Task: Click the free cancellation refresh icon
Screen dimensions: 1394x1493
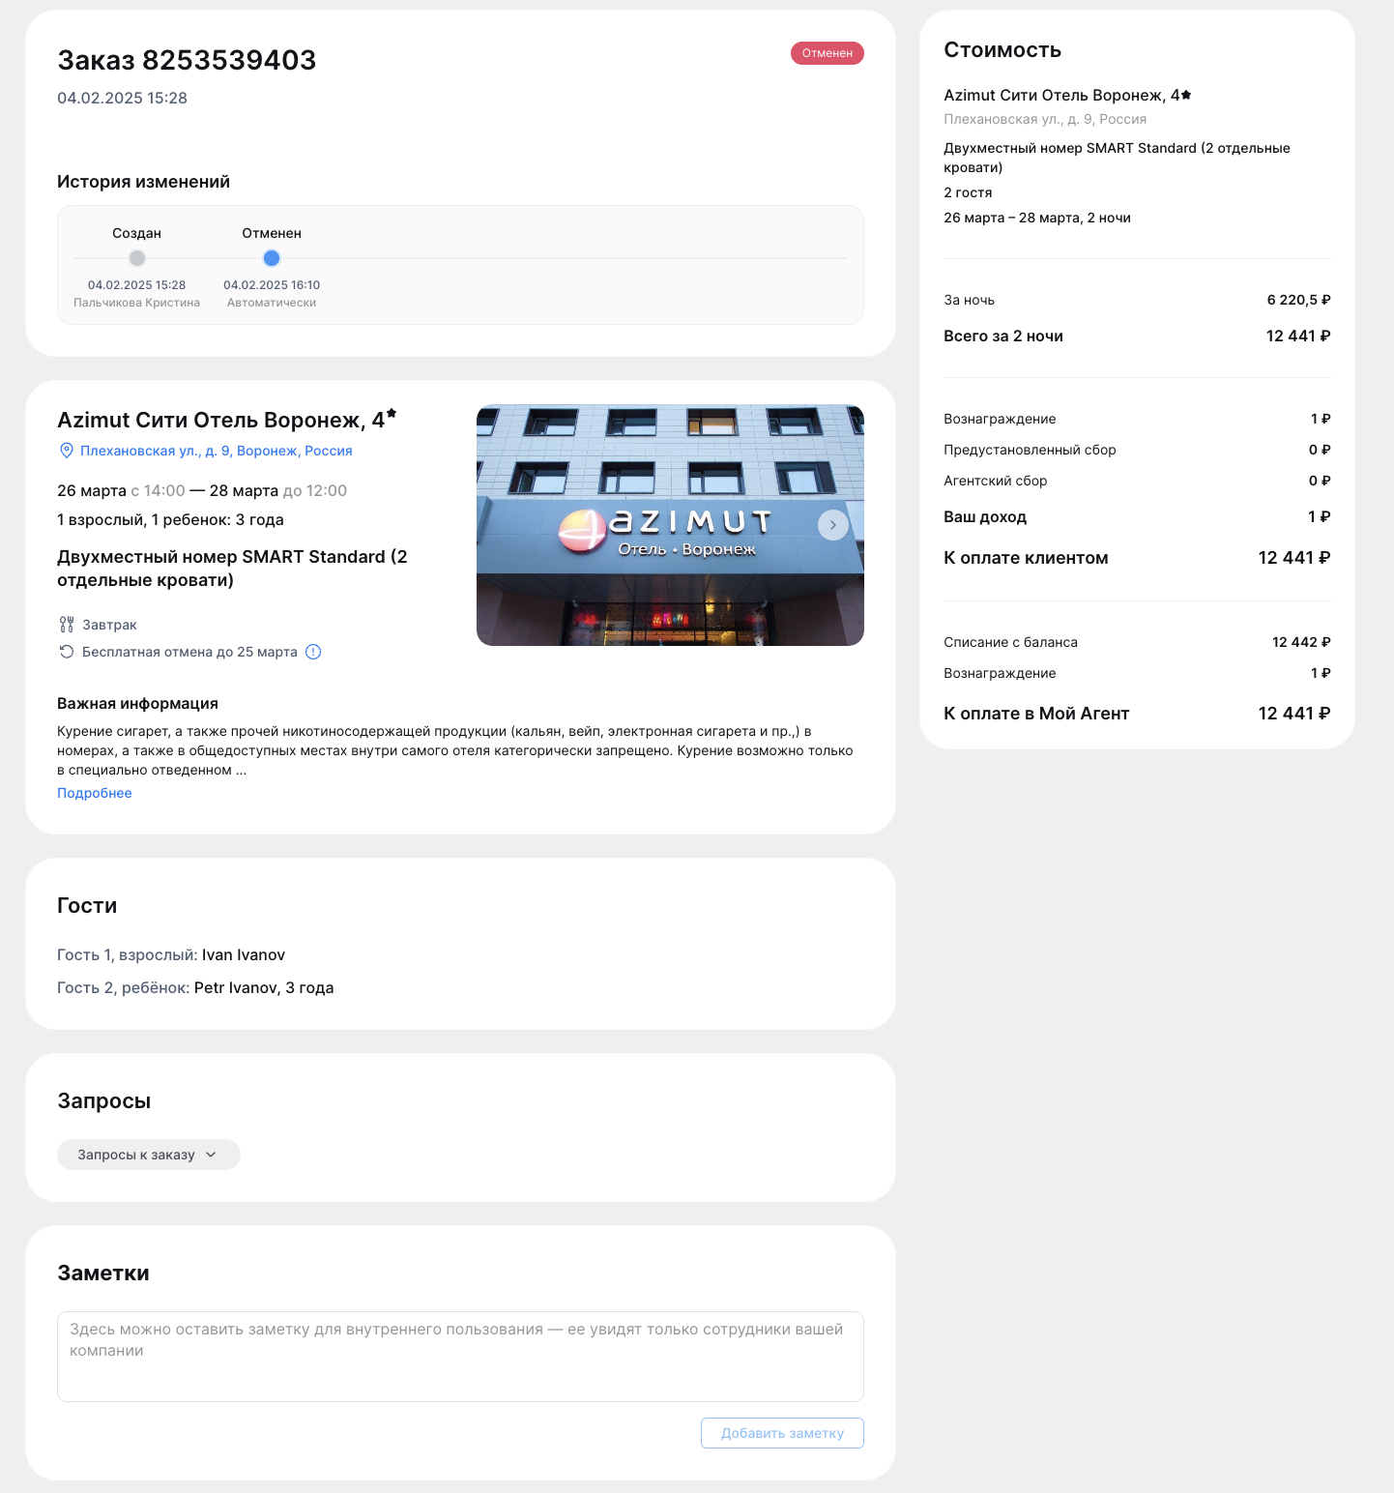Action: [x=67, y=652]
